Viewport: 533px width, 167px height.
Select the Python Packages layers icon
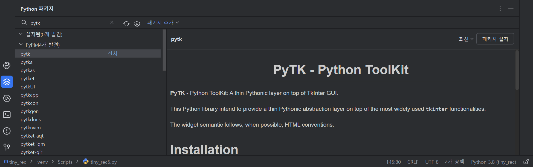(7, 82)
